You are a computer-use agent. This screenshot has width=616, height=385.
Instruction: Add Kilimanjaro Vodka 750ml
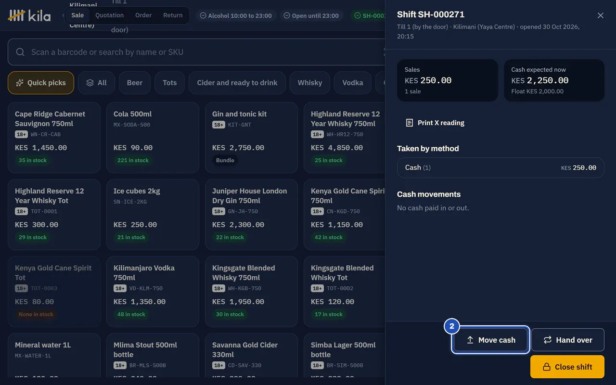153,292
